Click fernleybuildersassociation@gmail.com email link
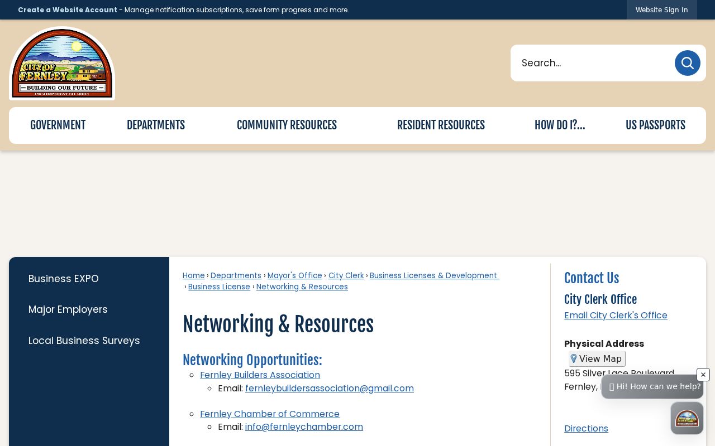The width and height of the screenshot is (715, 446). (330, 389)
